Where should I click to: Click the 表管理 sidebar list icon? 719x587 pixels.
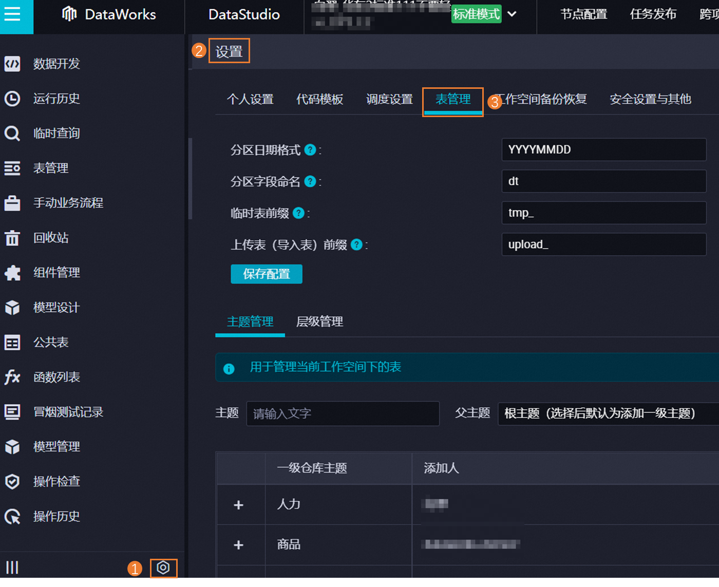tap(12, 168)
